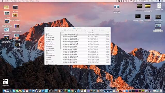
Task: Open Minecraft grass block icon in Dock
Action: (x=66, y=91)
